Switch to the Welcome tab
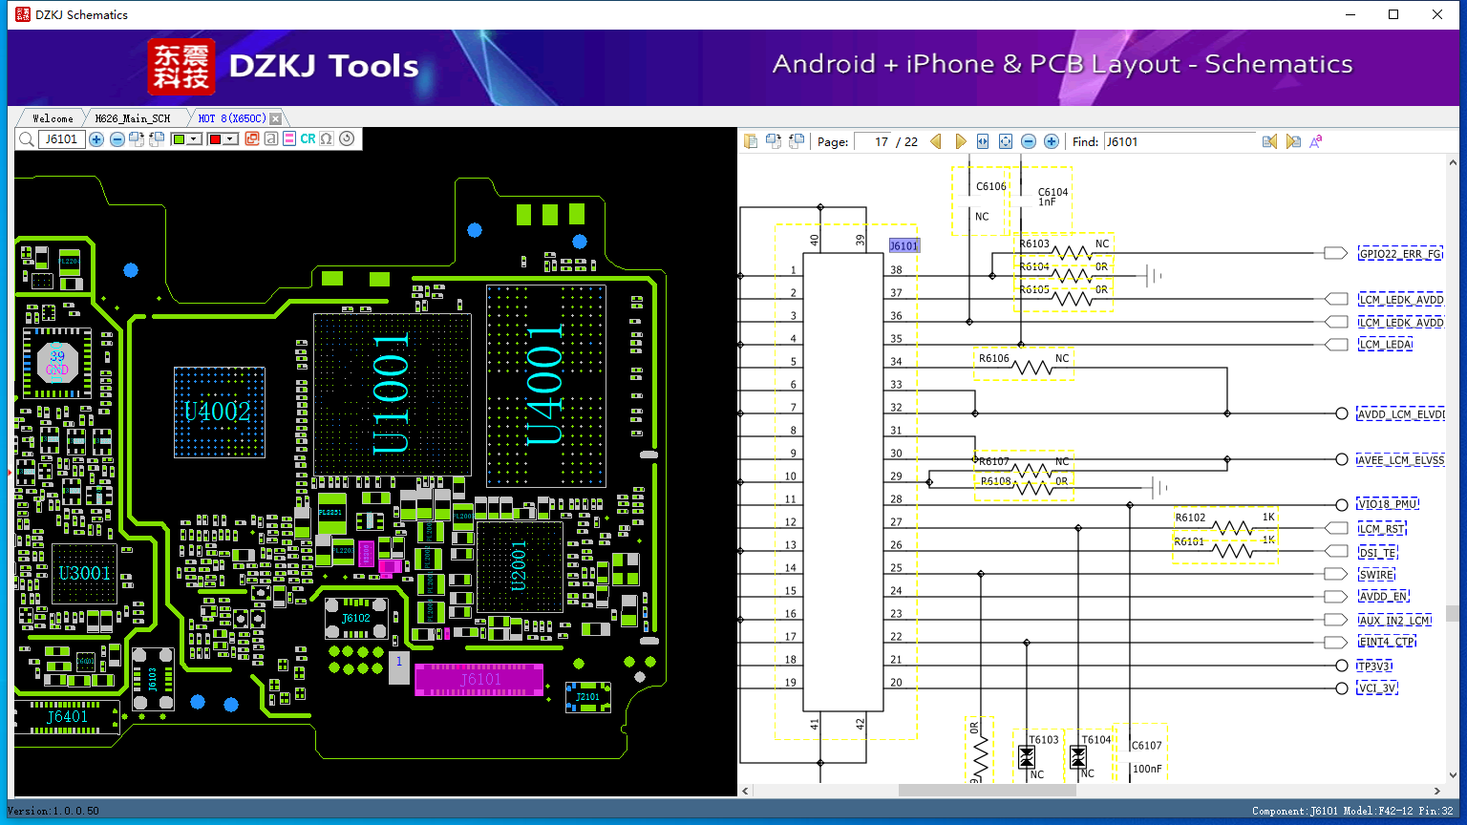 (x=53, y=118)
